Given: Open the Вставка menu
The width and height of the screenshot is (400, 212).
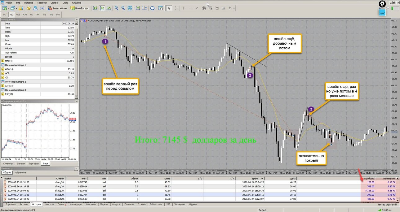Looking at the screenshot, I should (29, 2).
